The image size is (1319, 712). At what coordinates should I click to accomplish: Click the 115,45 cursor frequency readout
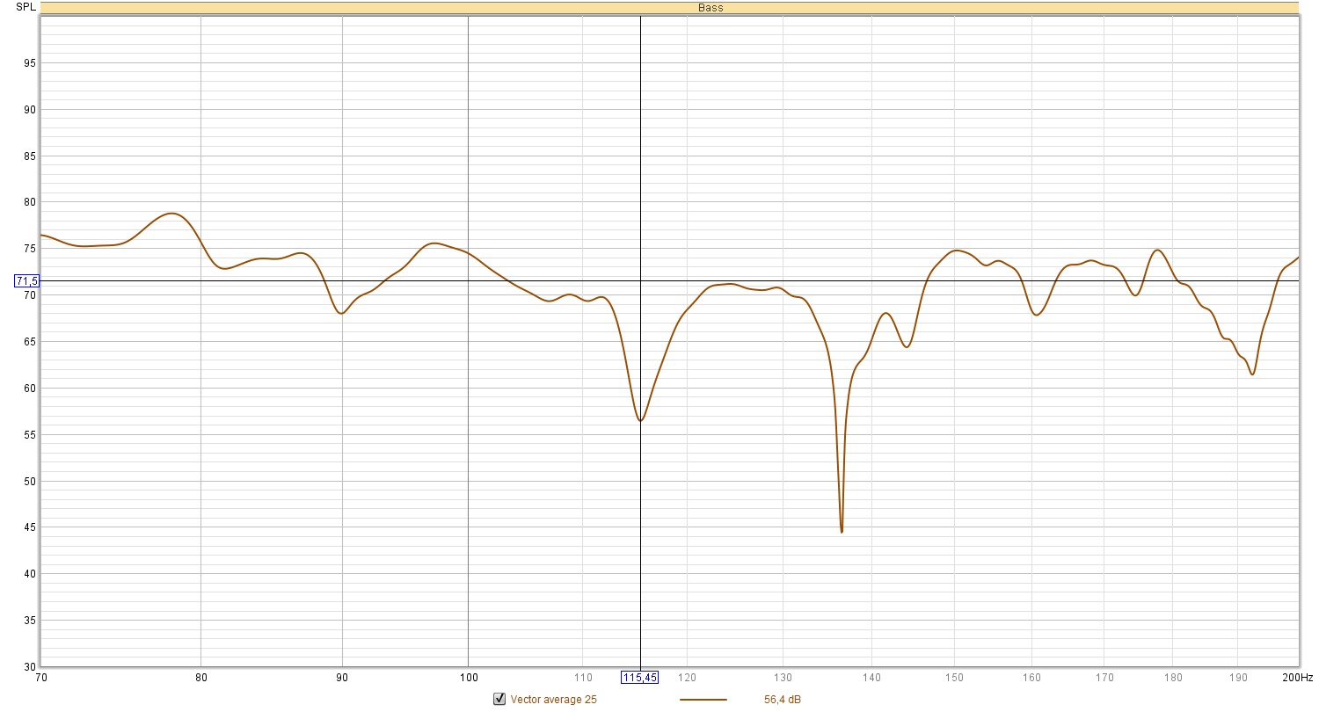640,678
